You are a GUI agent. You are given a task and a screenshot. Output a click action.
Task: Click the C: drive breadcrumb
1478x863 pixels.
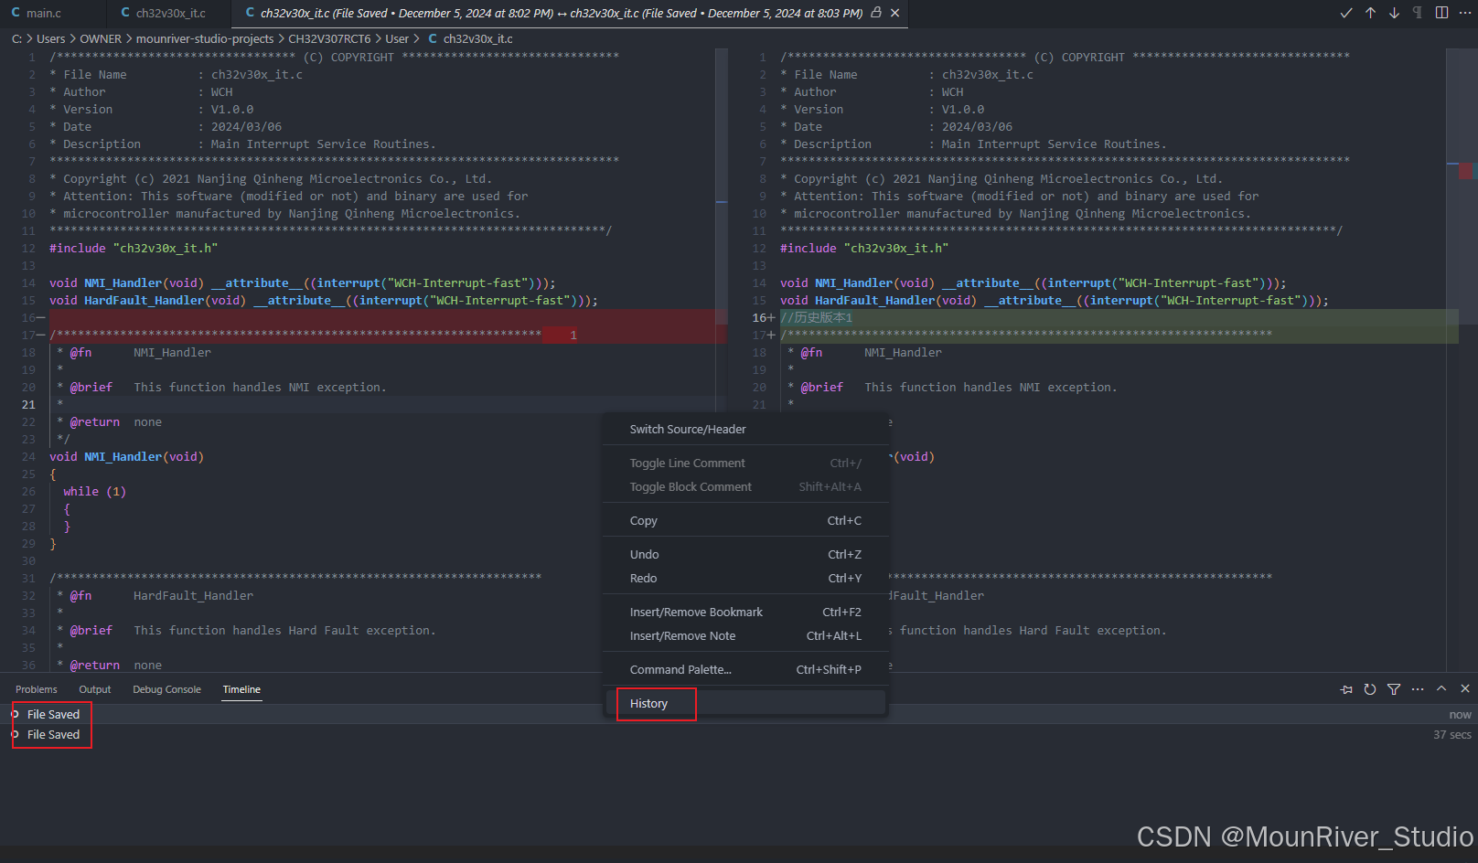pyautogui.click(x=16, y=38)
